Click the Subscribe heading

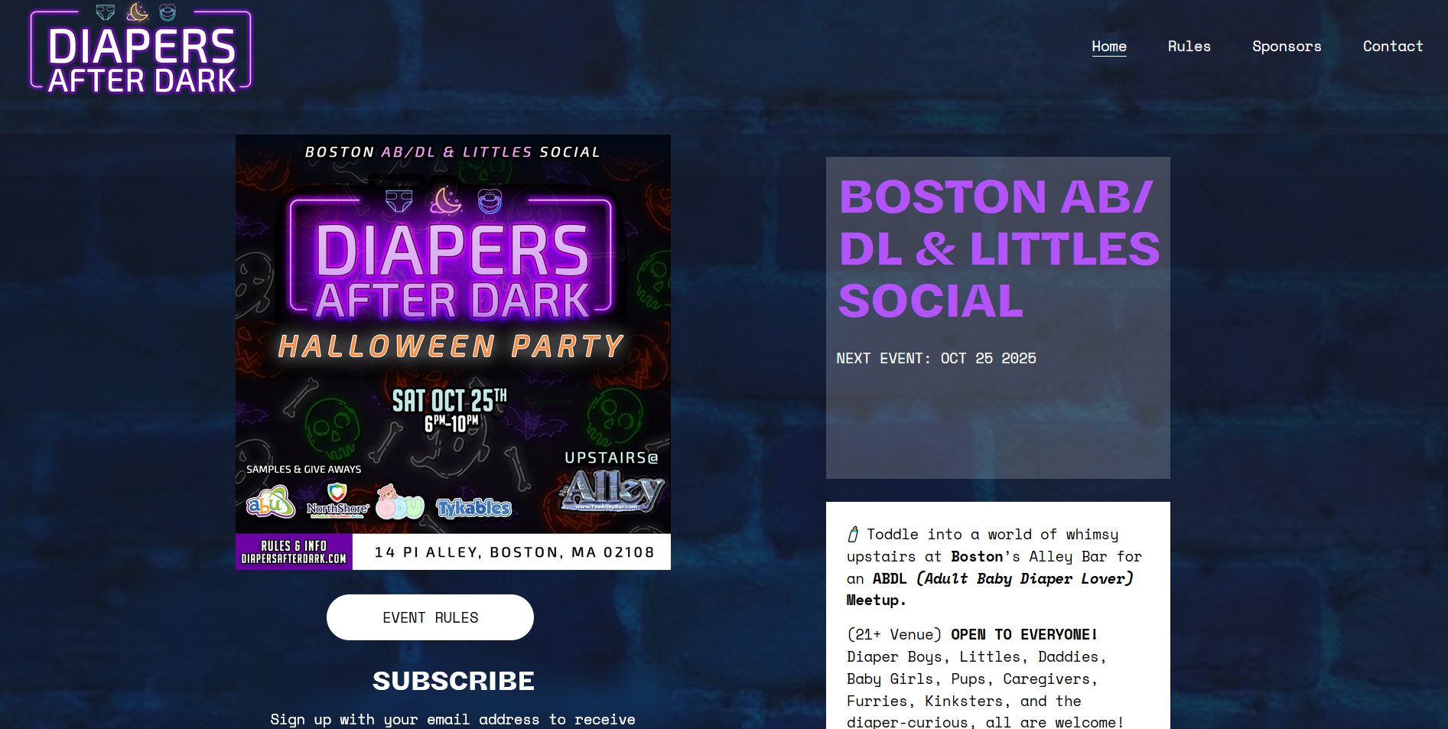(453, 681)
